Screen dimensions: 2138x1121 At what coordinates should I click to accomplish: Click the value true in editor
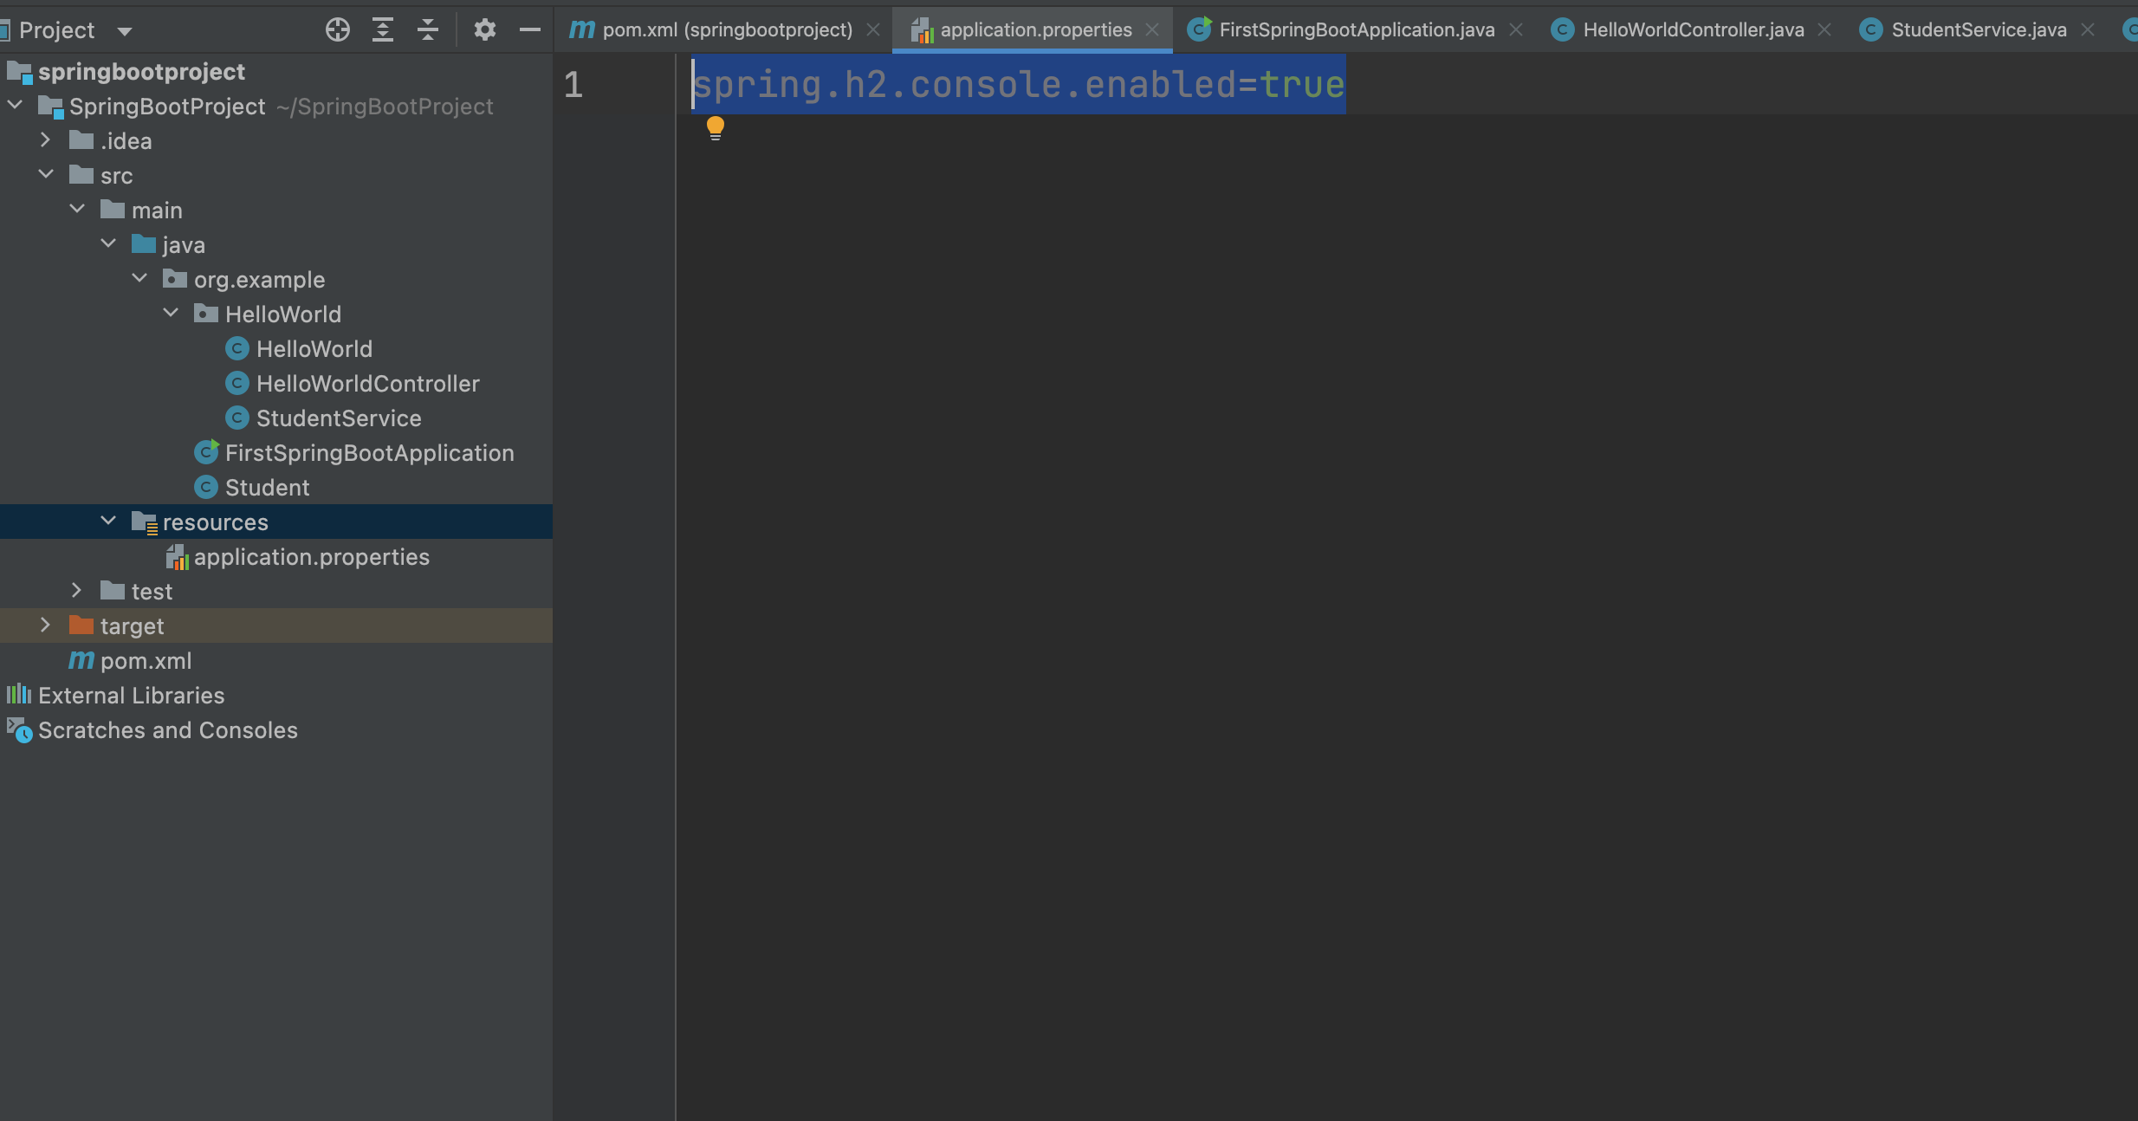[1302, 85]
